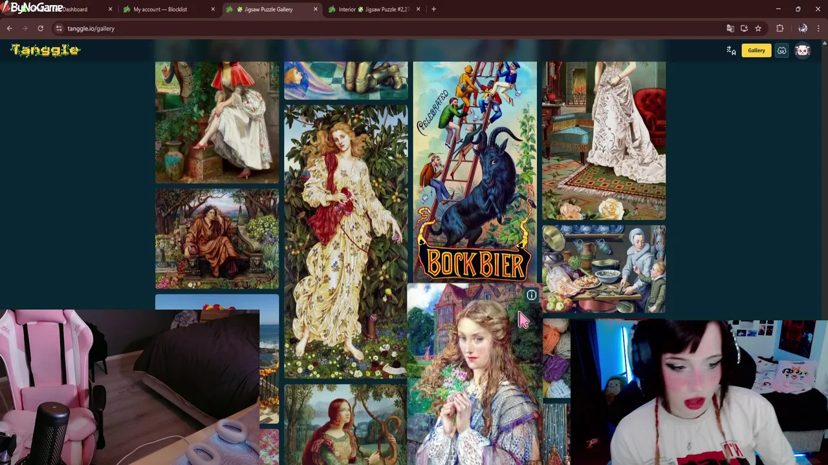The width and height of the screenshot is (828, 465).
Task: Open the woman in red hat puzzle
Action: click(217, 123)
